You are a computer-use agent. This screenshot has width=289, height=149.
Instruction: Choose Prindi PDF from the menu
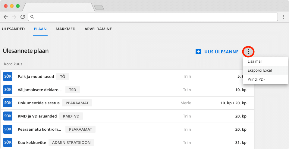point(265,79)
